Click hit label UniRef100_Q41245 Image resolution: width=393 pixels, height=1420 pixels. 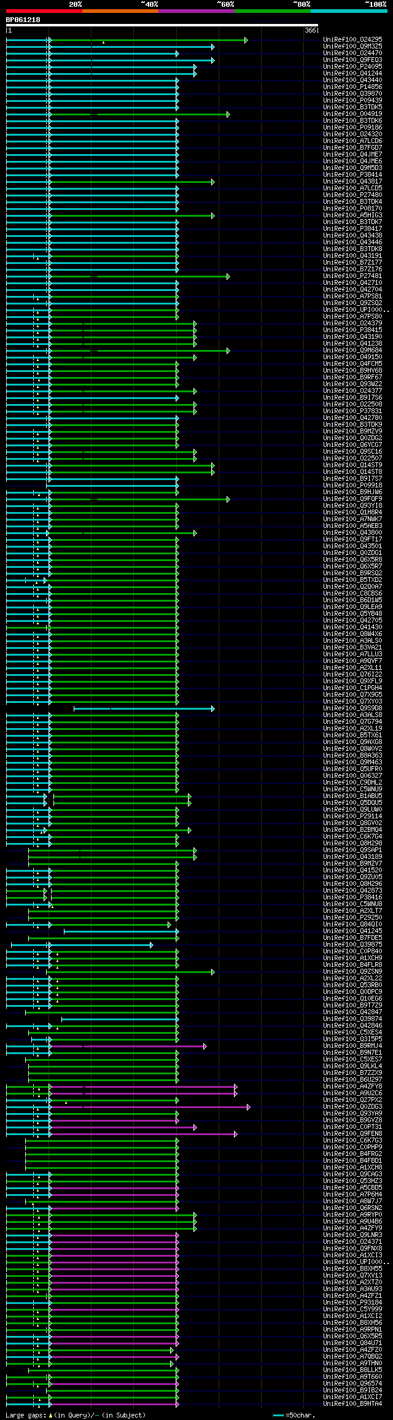(x=352, y=931)
